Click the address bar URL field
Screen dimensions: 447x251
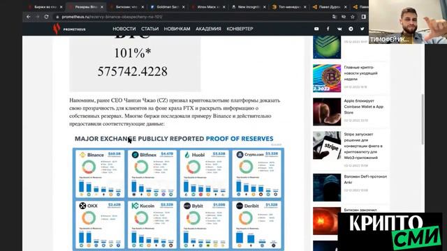(194, 17)
